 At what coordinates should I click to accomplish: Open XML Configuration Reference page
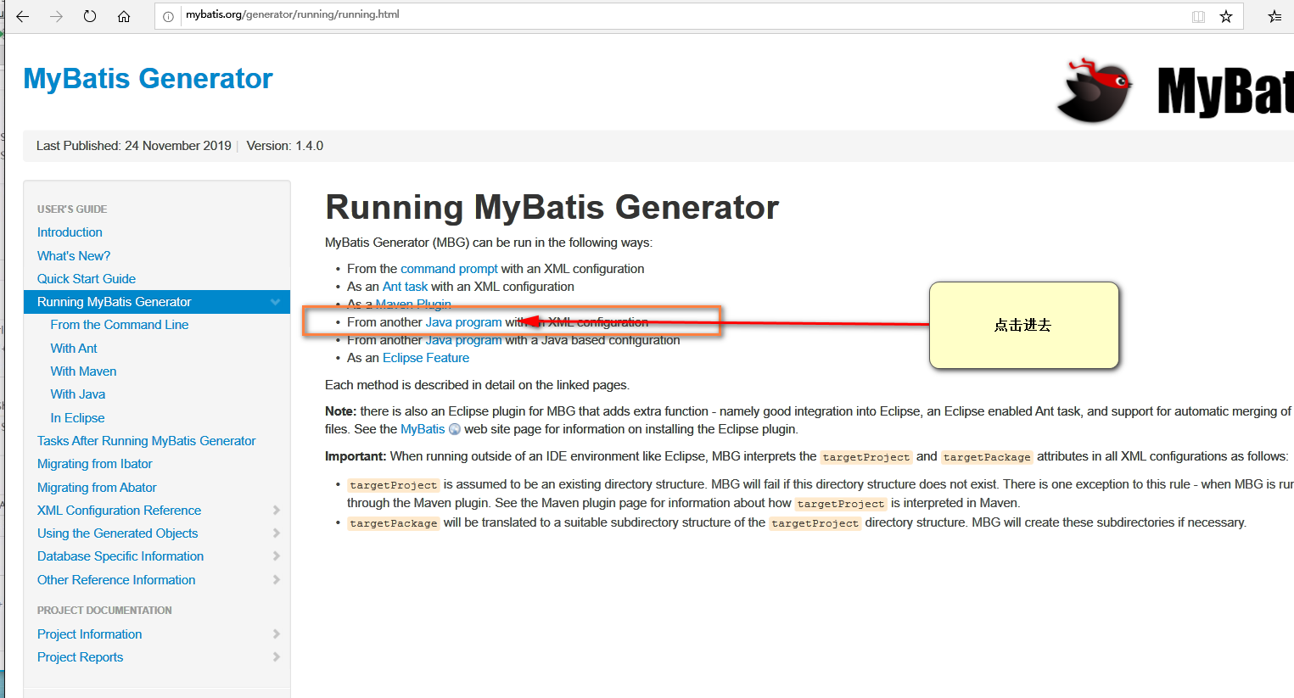[119, 511]
